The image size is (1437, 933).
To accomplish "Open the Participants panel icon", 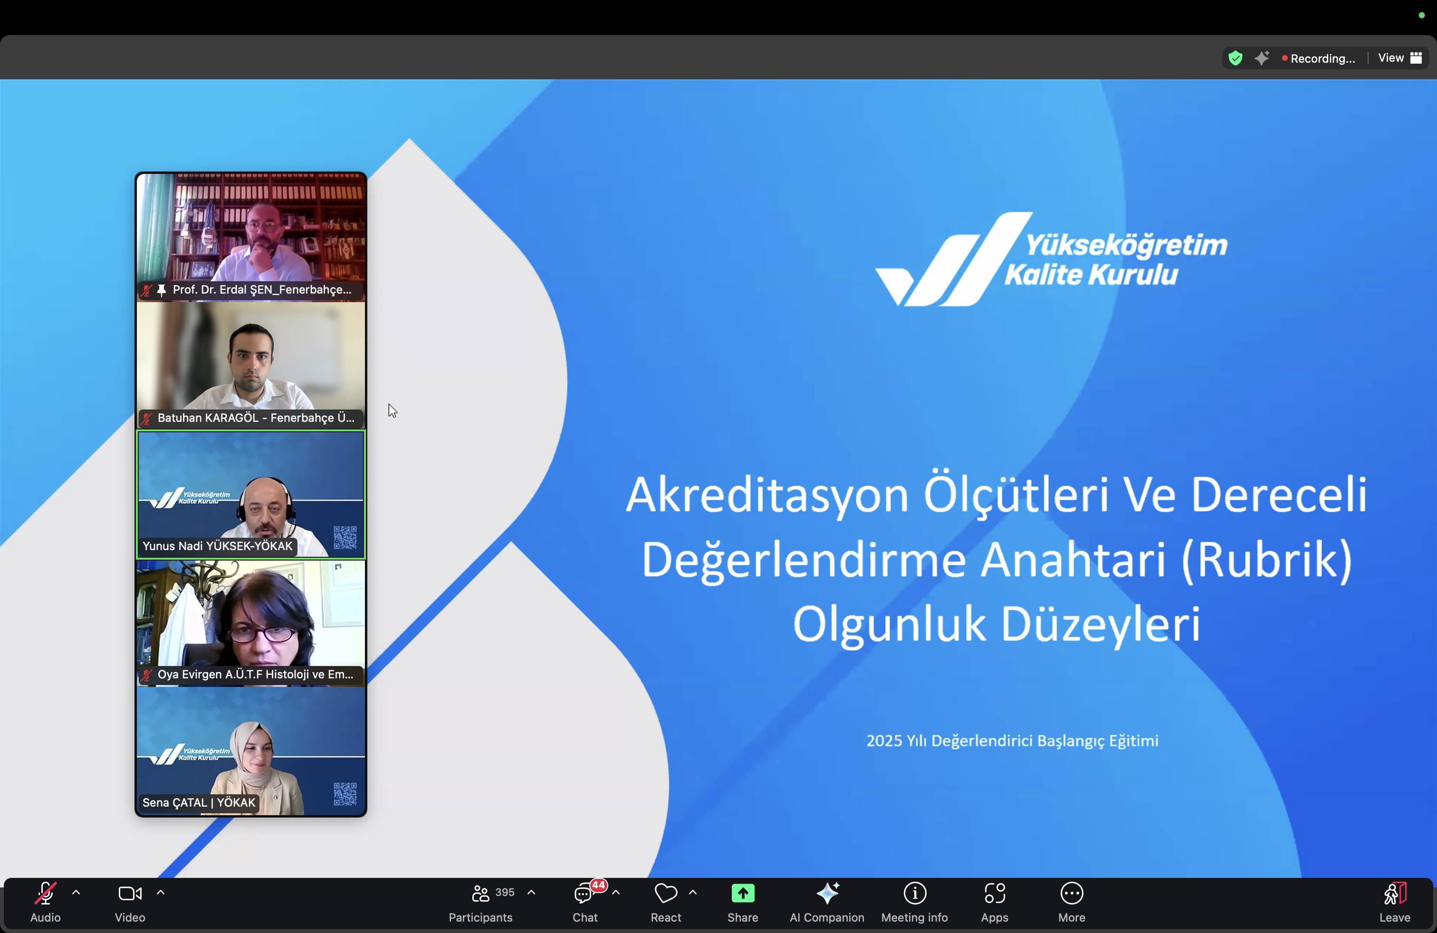I will pos(480,893).
